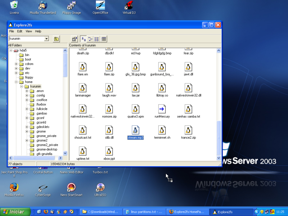Image resolution: width=288 pixels, height=216 pixels.
Task: Switch to Large Icons view
Action: point(84,39)
